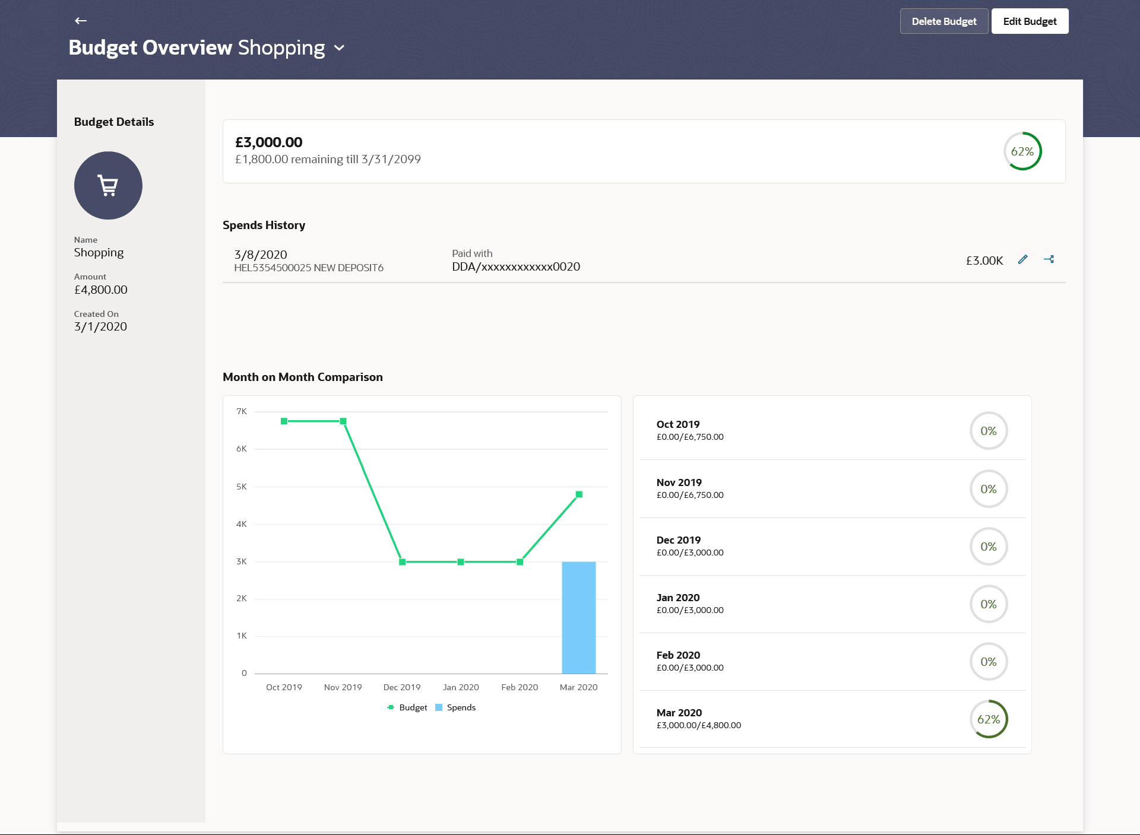Edit the 3/8/2020 transaction with pencil icon
Viewport: 1140px width, 835px height.
(x=1022, y=259)
